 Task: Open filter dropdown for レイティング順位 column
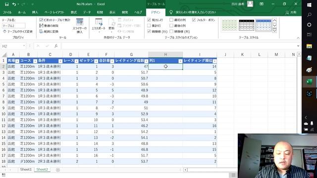pyautogui.click(x=214, y=61)
